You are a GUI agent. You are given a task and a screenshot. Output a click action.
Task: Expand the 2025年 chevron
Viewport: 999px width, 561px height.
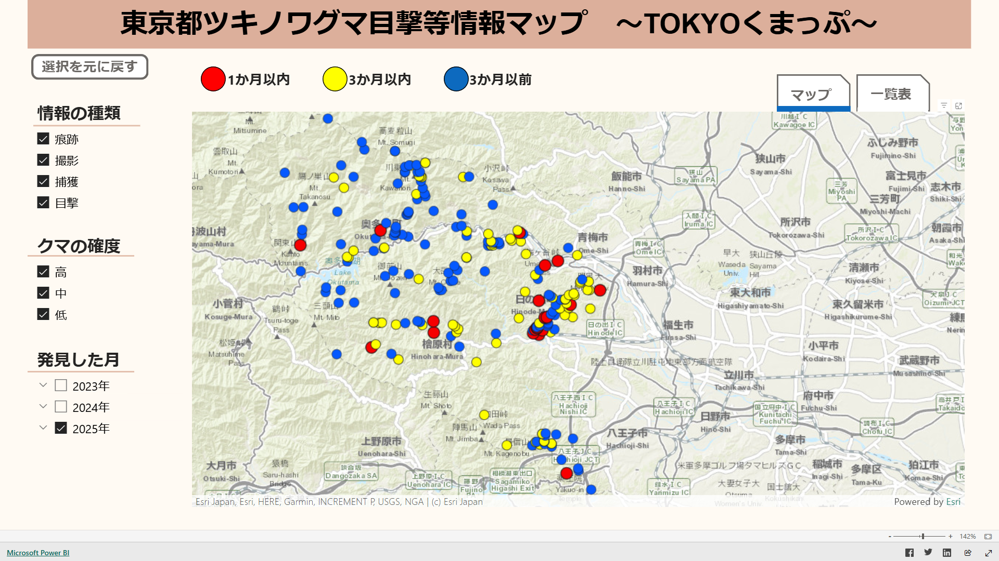coord(43,428)
